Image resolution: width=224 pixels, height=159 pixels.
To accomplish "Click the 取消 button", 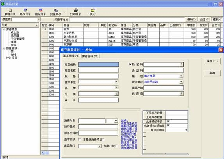I will [x=212, y=73].
